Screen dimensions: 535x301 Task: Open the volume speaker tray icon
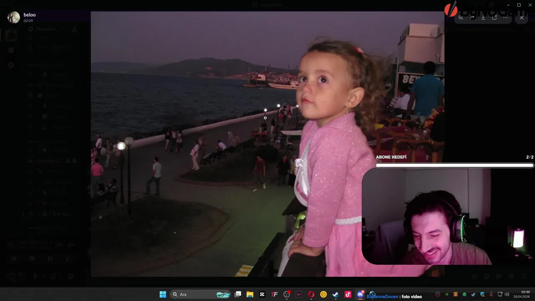pyautogui.click(x=507, y=294)
